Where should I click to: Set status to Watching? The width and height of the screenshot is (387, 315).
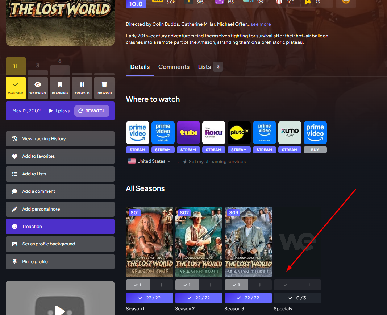(38, 88)
